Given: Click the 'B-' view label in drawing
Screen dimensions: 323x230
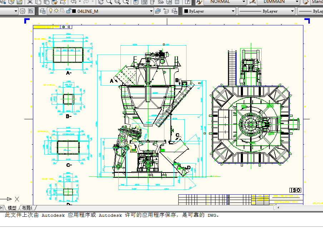Looking at the screenshot, I should pos(69,116).
